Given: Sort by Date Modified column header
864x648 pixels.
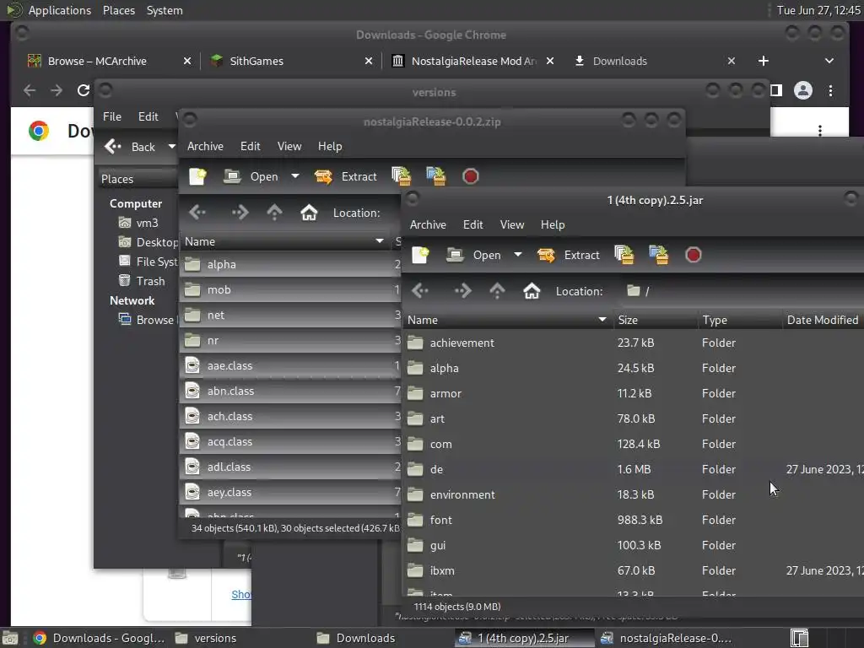Looking at the screenshot, I should click(x=823, y=320).
